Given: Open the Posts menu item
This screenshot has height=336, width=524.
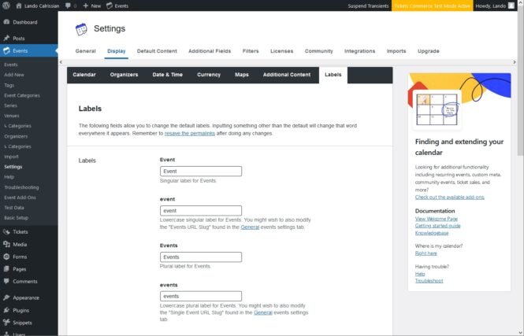Looking at the screenshot, I should [19, 38].
